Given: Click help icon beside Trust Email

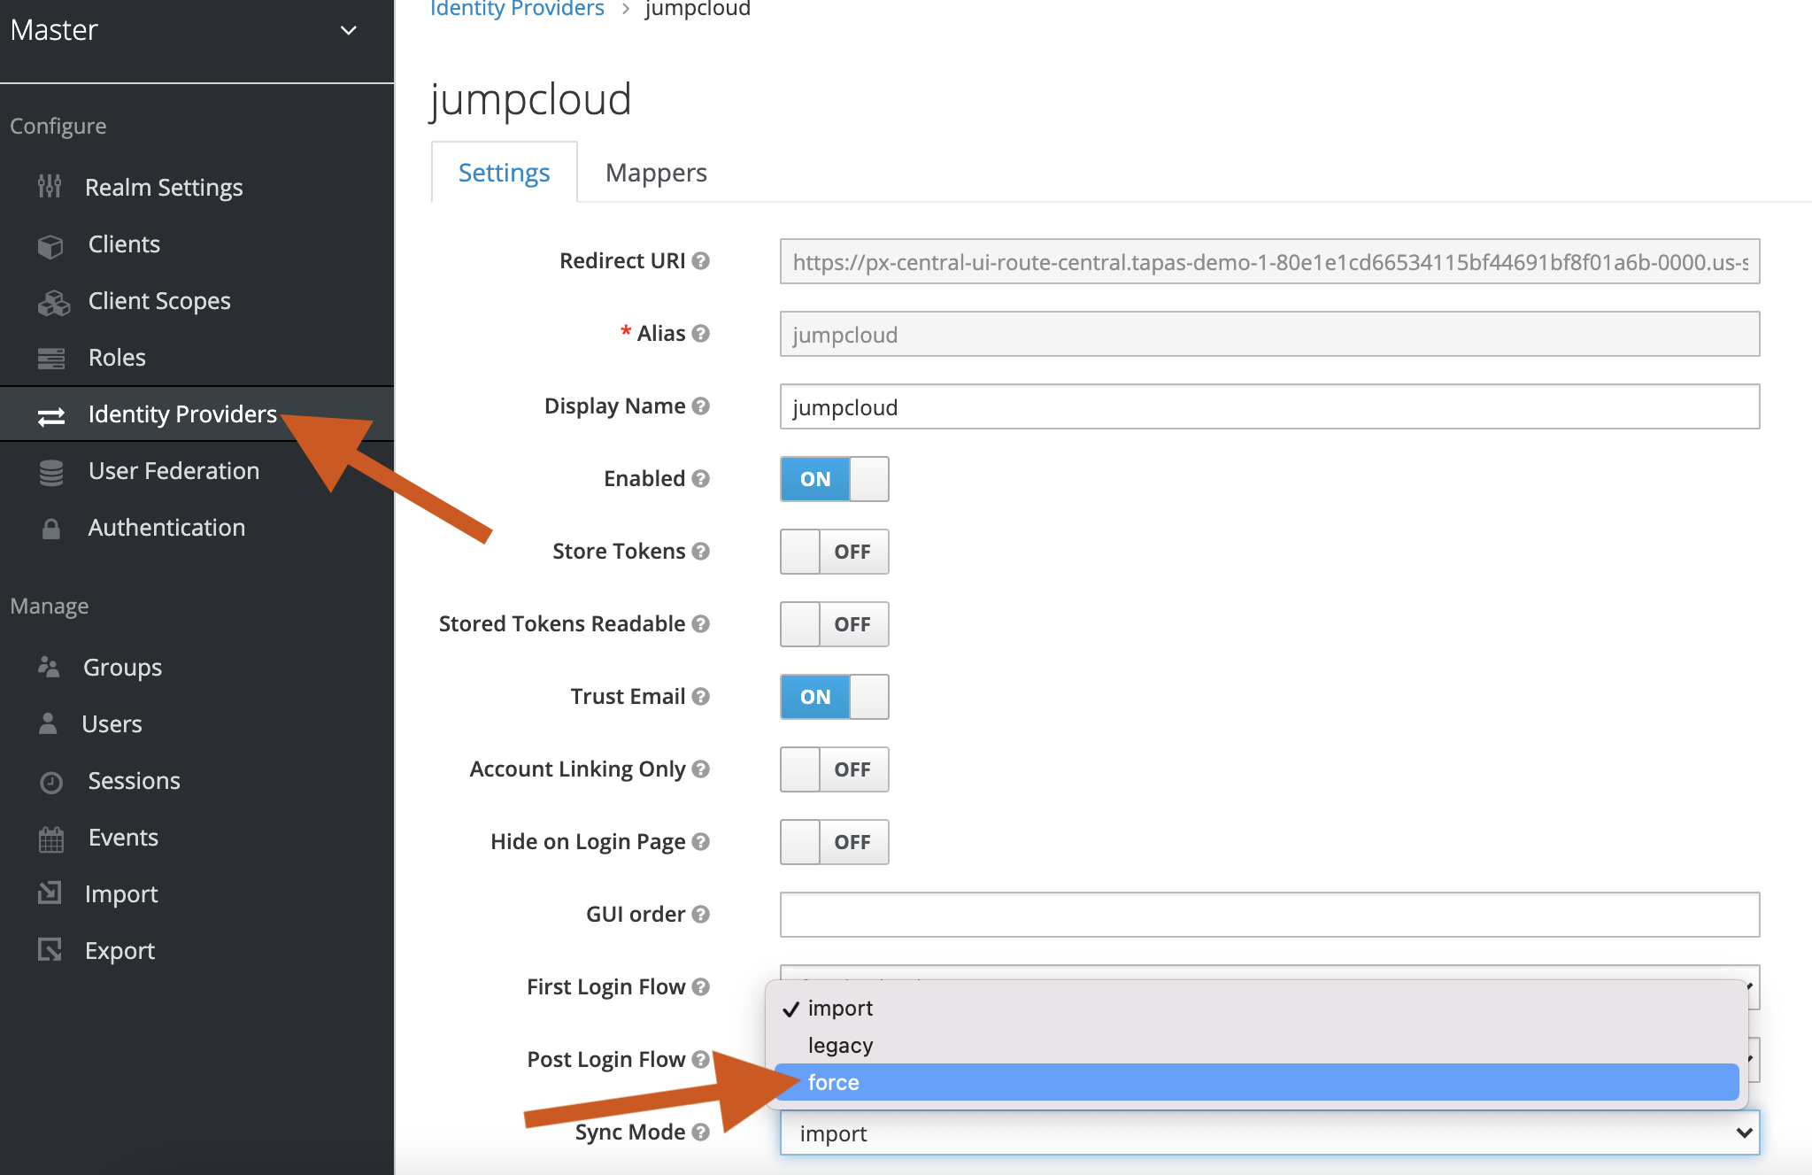Looking at the screenshot, I should [x=701, y=697].
